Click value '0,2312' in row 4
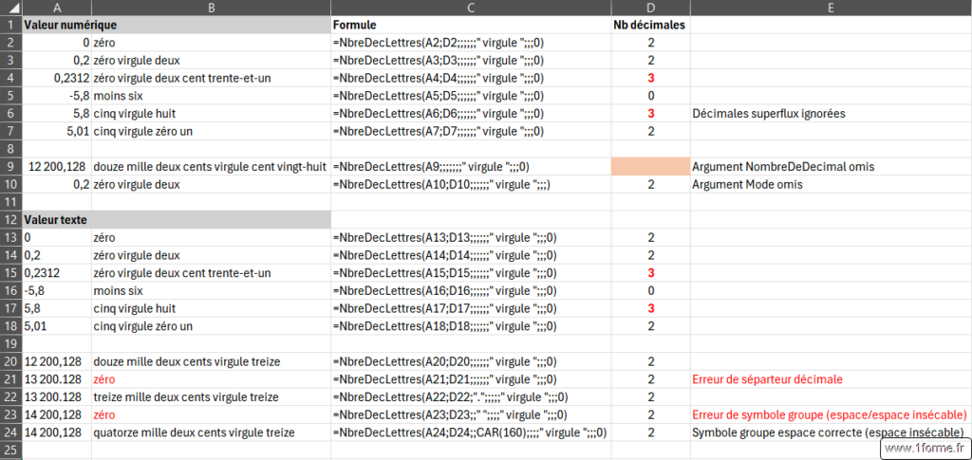The height and width of the screenshot is (460, 972). tap(57, 79)
